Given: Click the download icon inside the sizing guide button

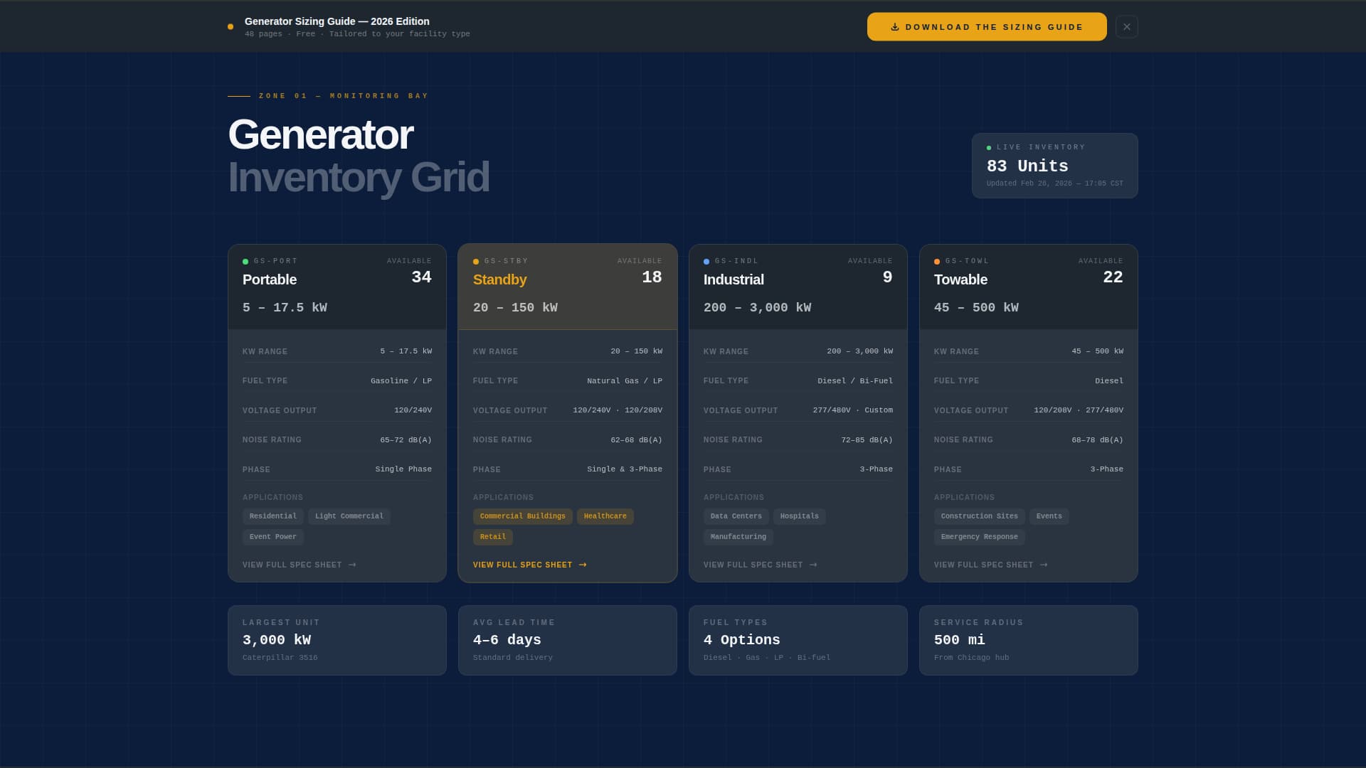Looking at the screenshot, I should point(894,26).
